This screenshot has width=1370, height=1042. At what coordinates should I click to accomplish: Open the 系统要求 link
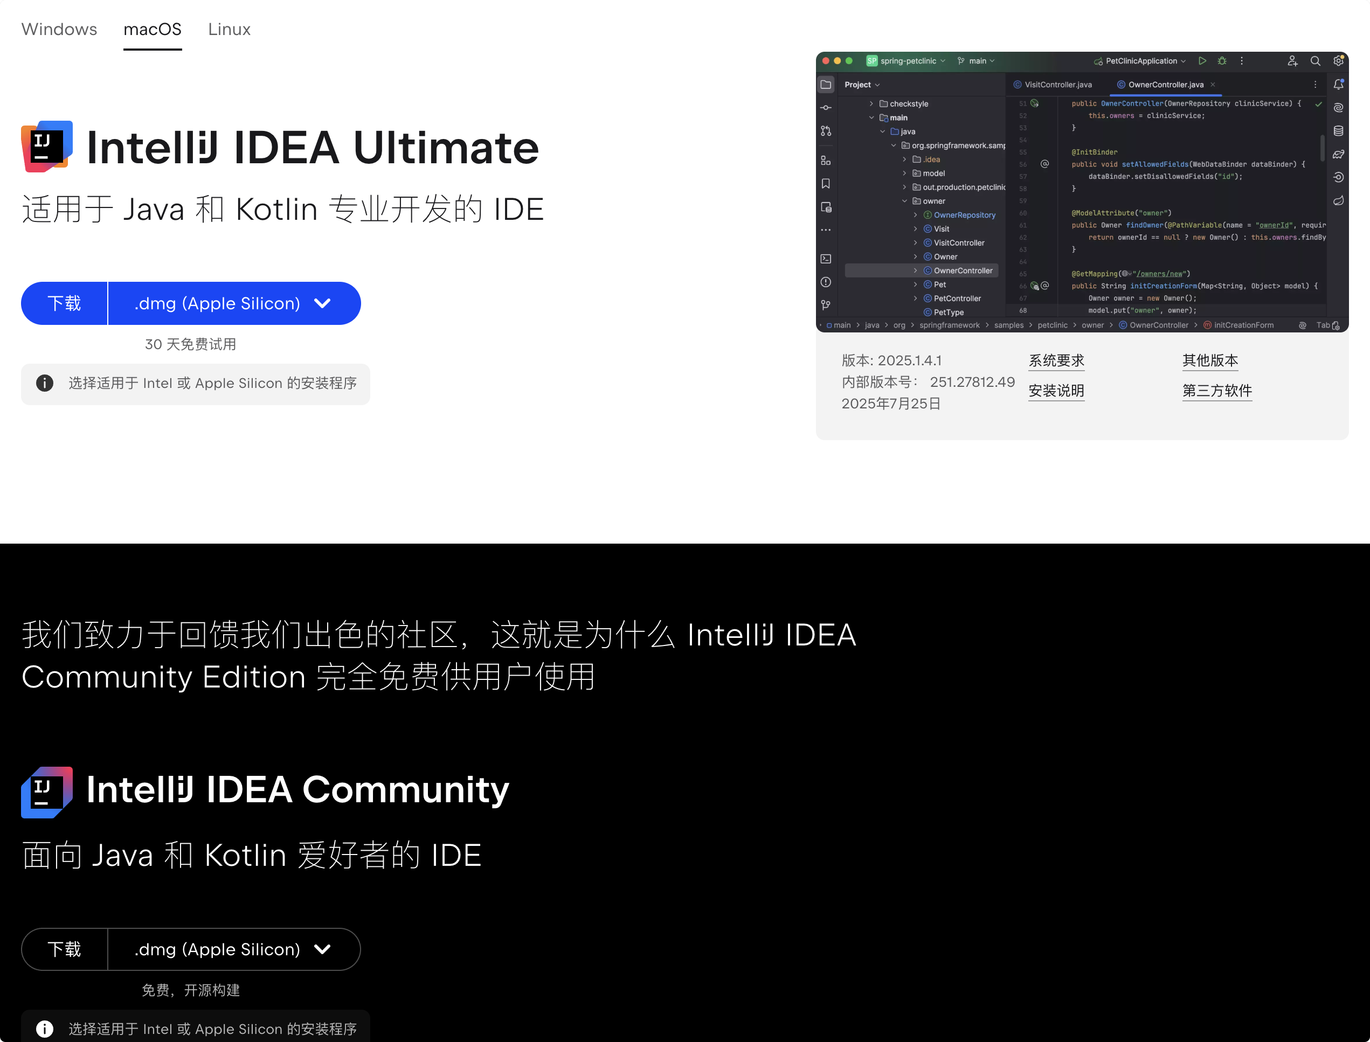(1056, 360)
